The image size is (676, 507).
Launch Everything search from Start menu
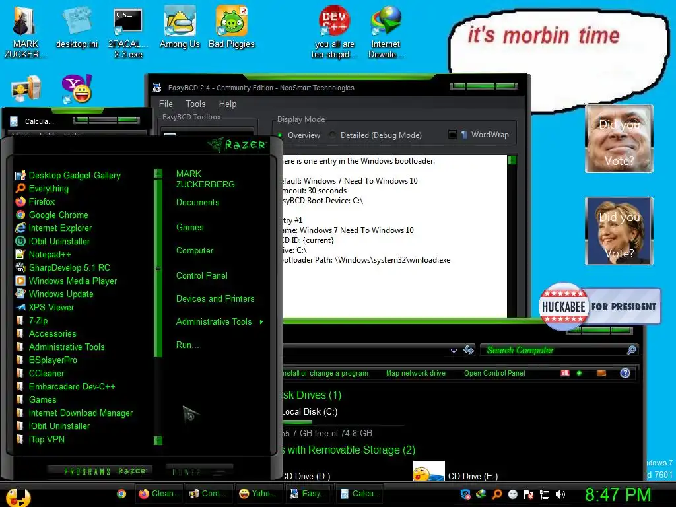42,188
